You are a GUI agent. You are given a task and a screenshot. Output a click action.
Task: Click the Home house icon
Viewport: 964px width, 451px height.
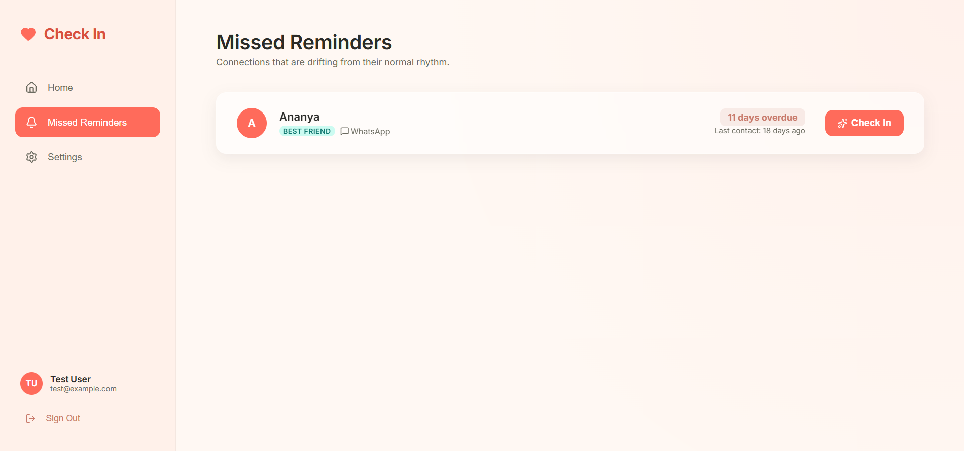click(x=31, y=87)
